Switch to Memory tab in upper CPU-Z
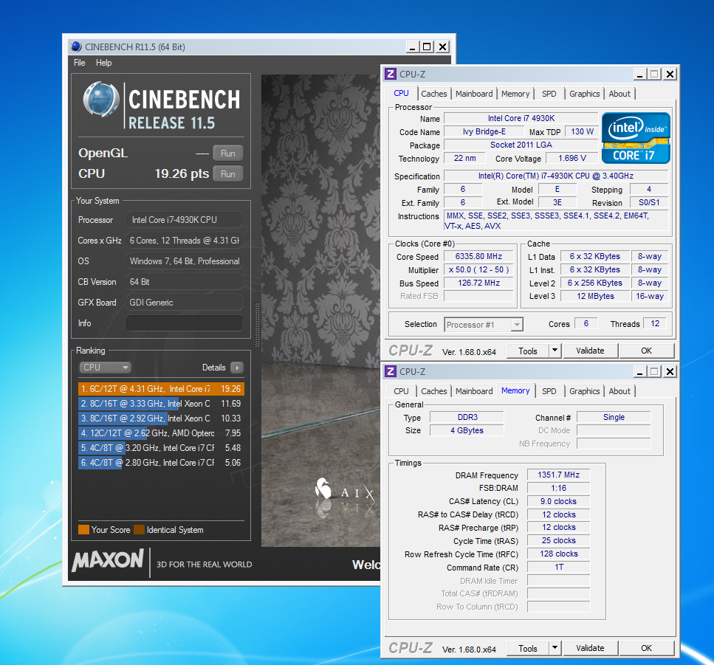 coord(515,94)
